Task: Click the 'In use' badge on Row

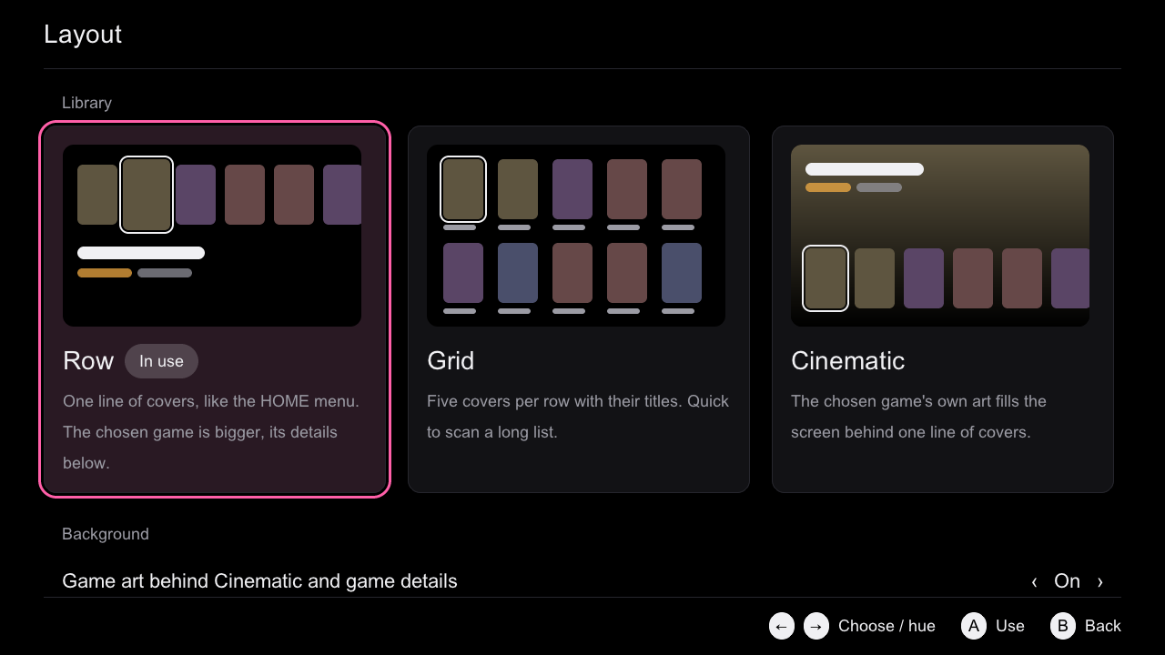Action: click(x=161, y=361)
